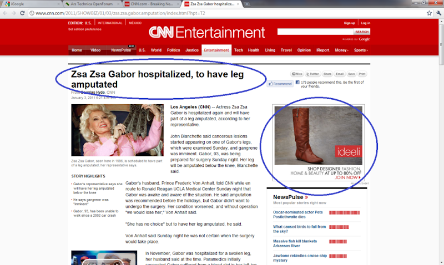Close the Zsa Zsa Gabor tab
The width and height of the screenshot is (444, 265).
tap(238, 4)
